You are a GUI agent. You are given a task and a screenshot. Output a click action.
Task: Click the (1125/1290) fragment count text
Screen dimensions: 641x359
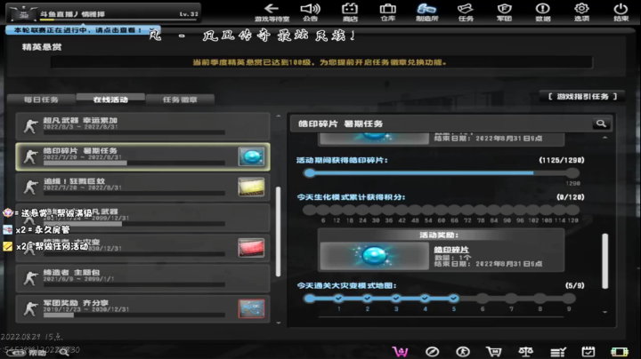tap(562, 160)
